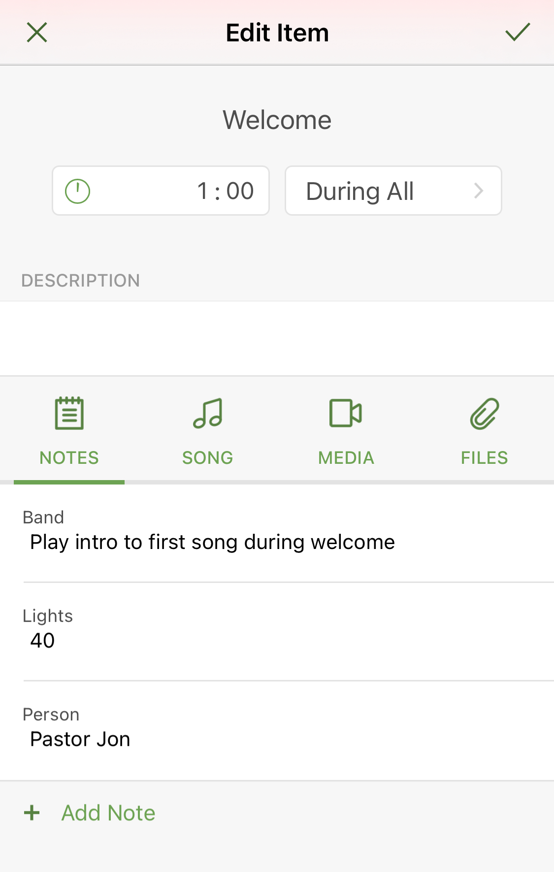This screenshot has width=554, height=872.
Task: Open the MEDIA tab label
Action: pyautogui.click(x=346, y=458)
